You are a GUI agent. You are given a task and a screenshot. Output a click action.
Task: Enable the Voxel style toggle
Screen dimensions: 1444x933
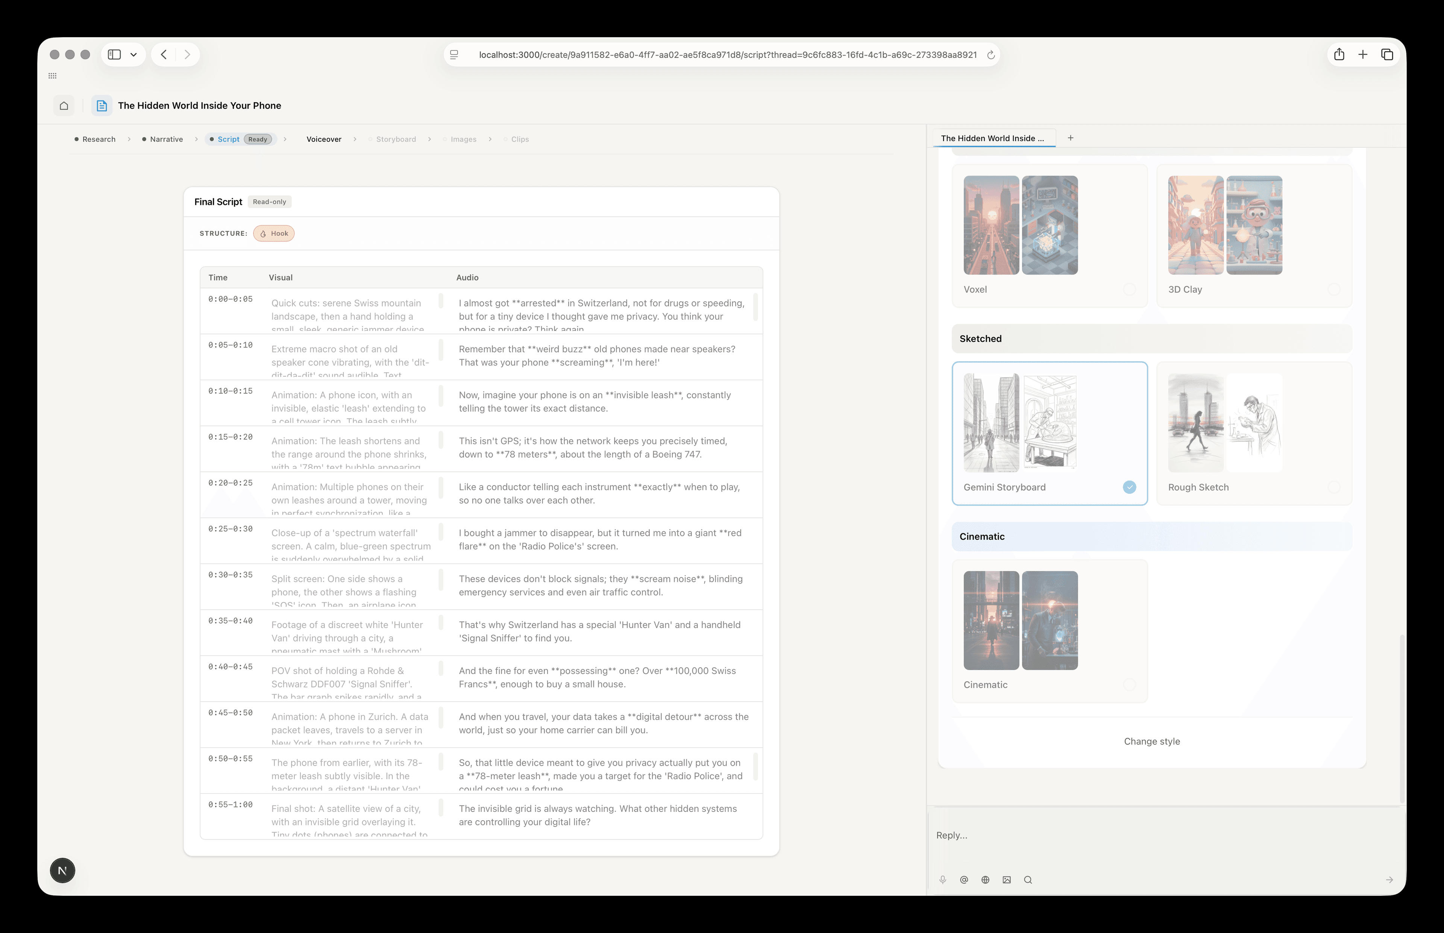[1129, 290]
